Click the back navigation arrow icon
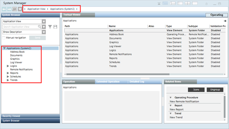The width and height of the screenshot is (229, 129). click(4, 9)
